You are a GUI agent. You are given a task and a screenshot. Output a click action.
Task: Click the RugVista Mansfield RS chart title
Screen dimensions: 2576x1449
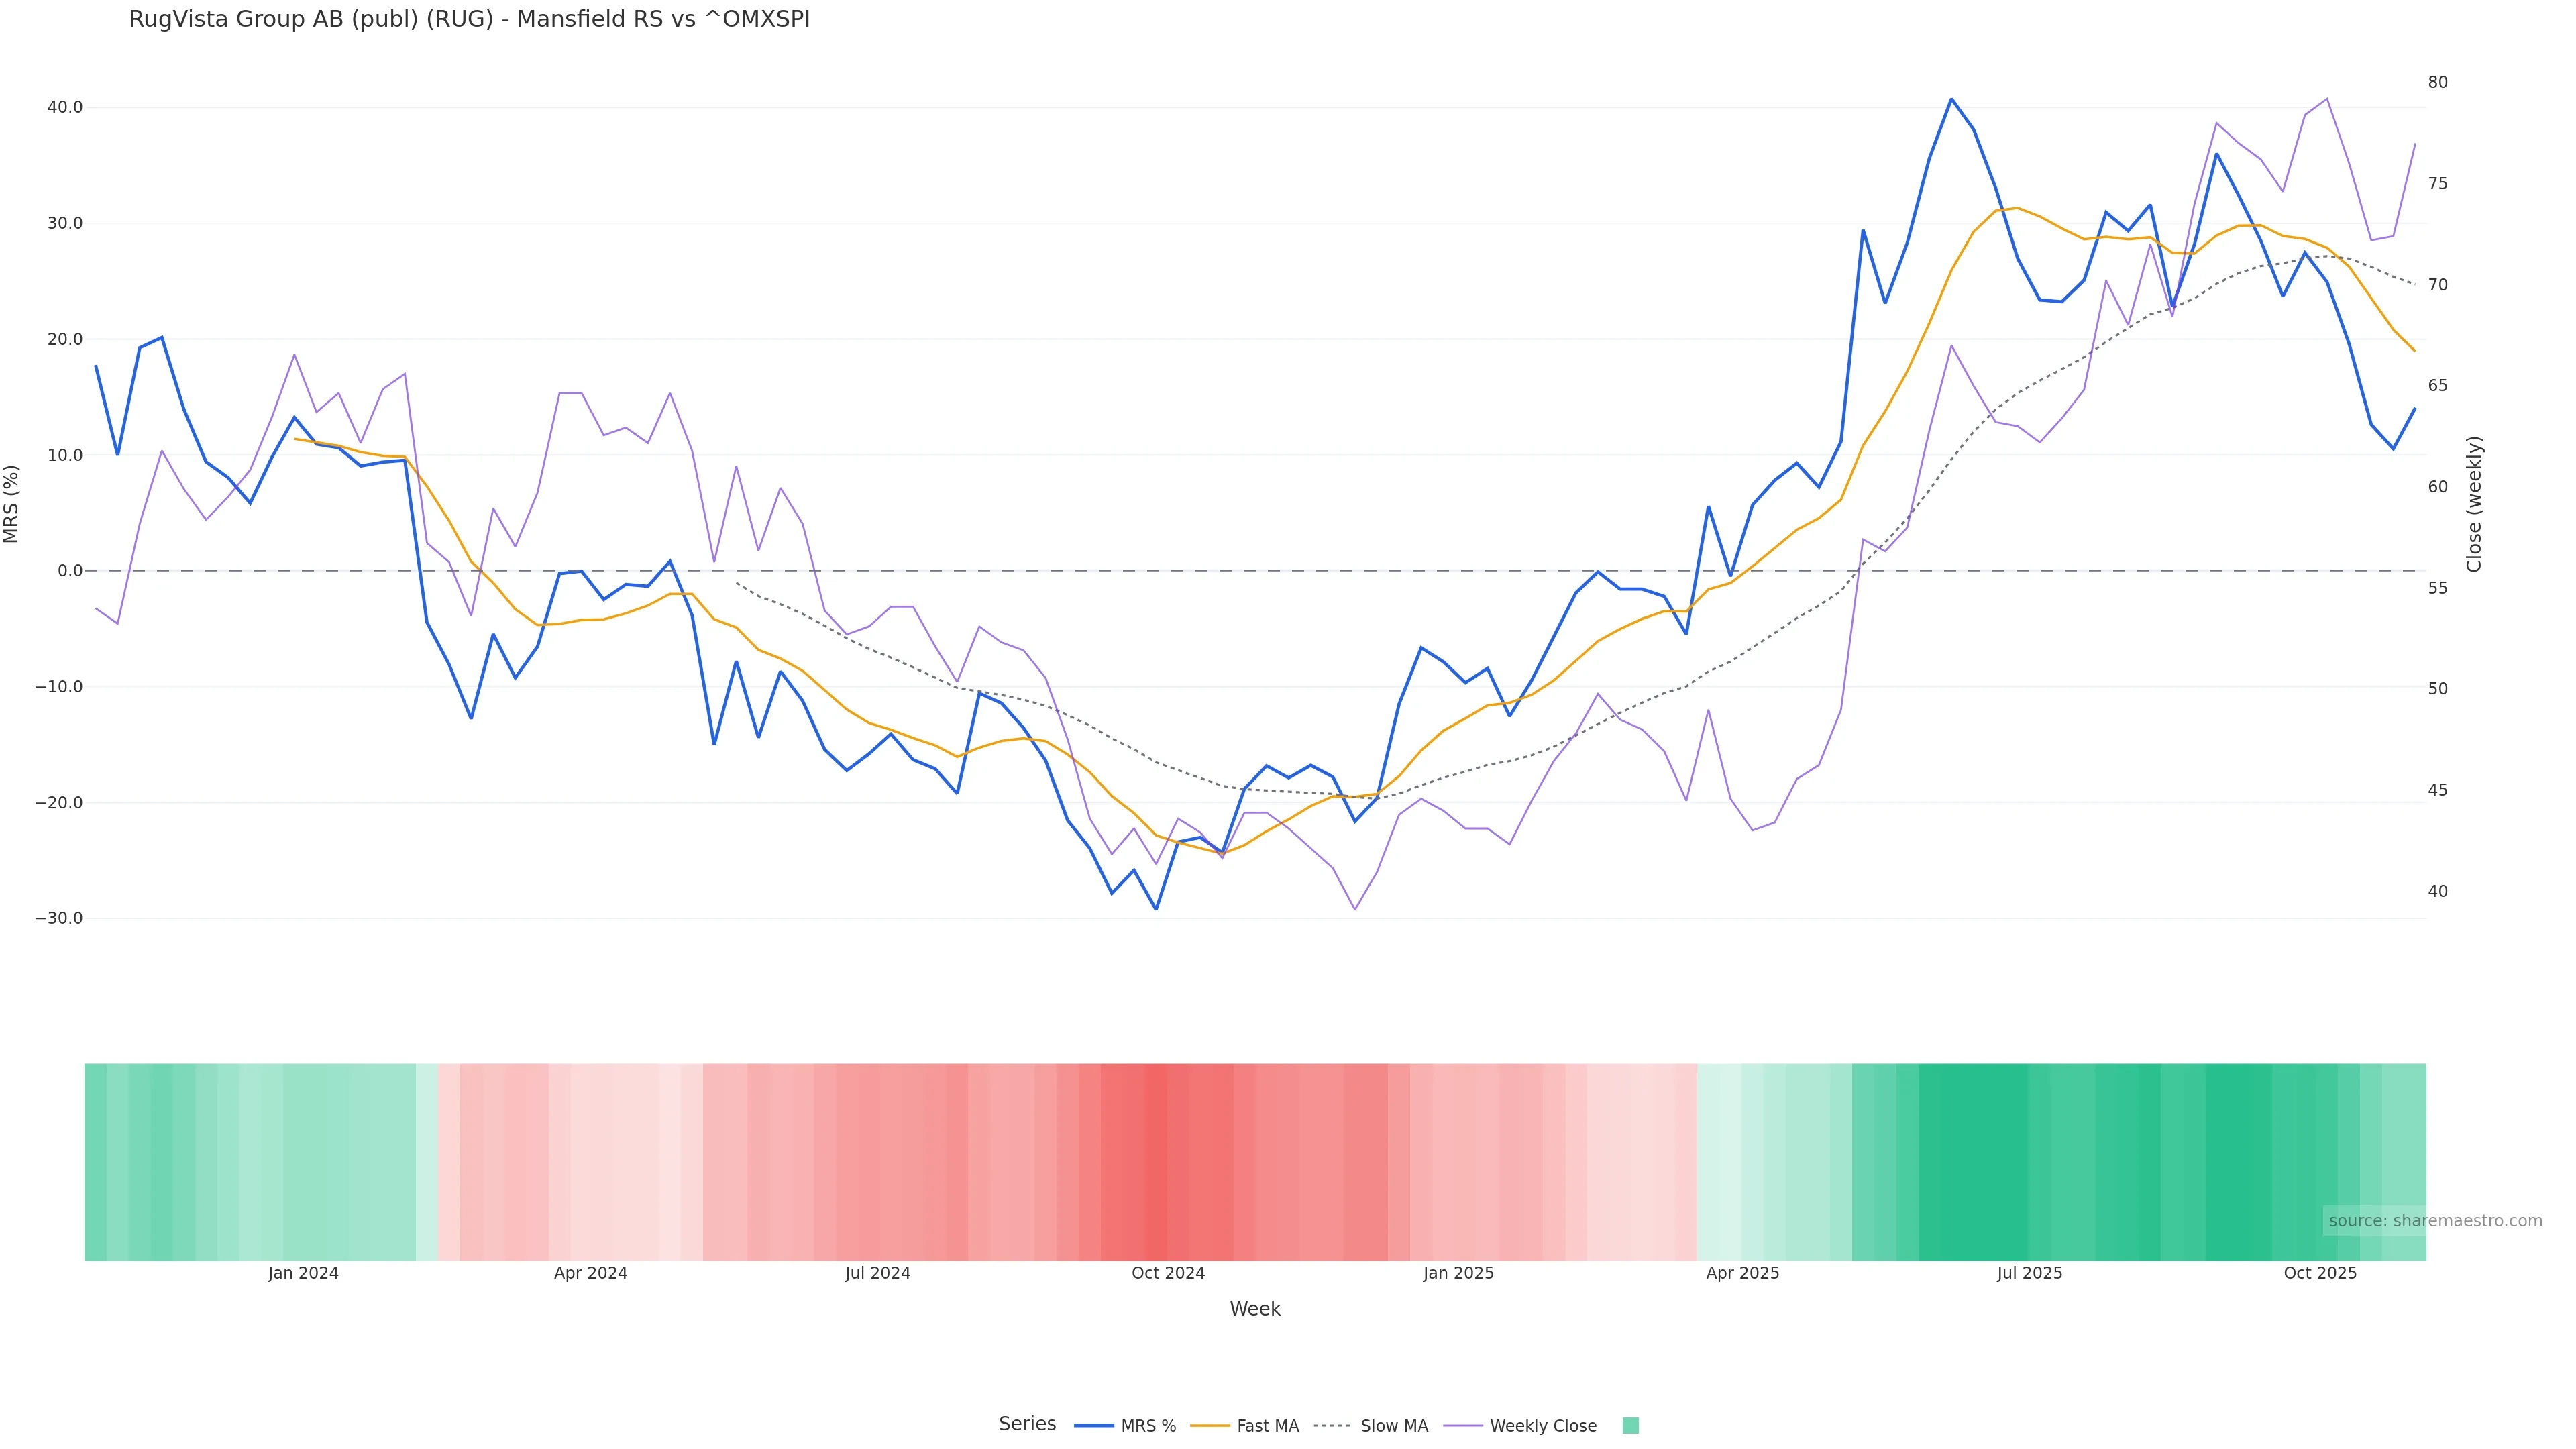pyautogui.click(x=469, y=20)
